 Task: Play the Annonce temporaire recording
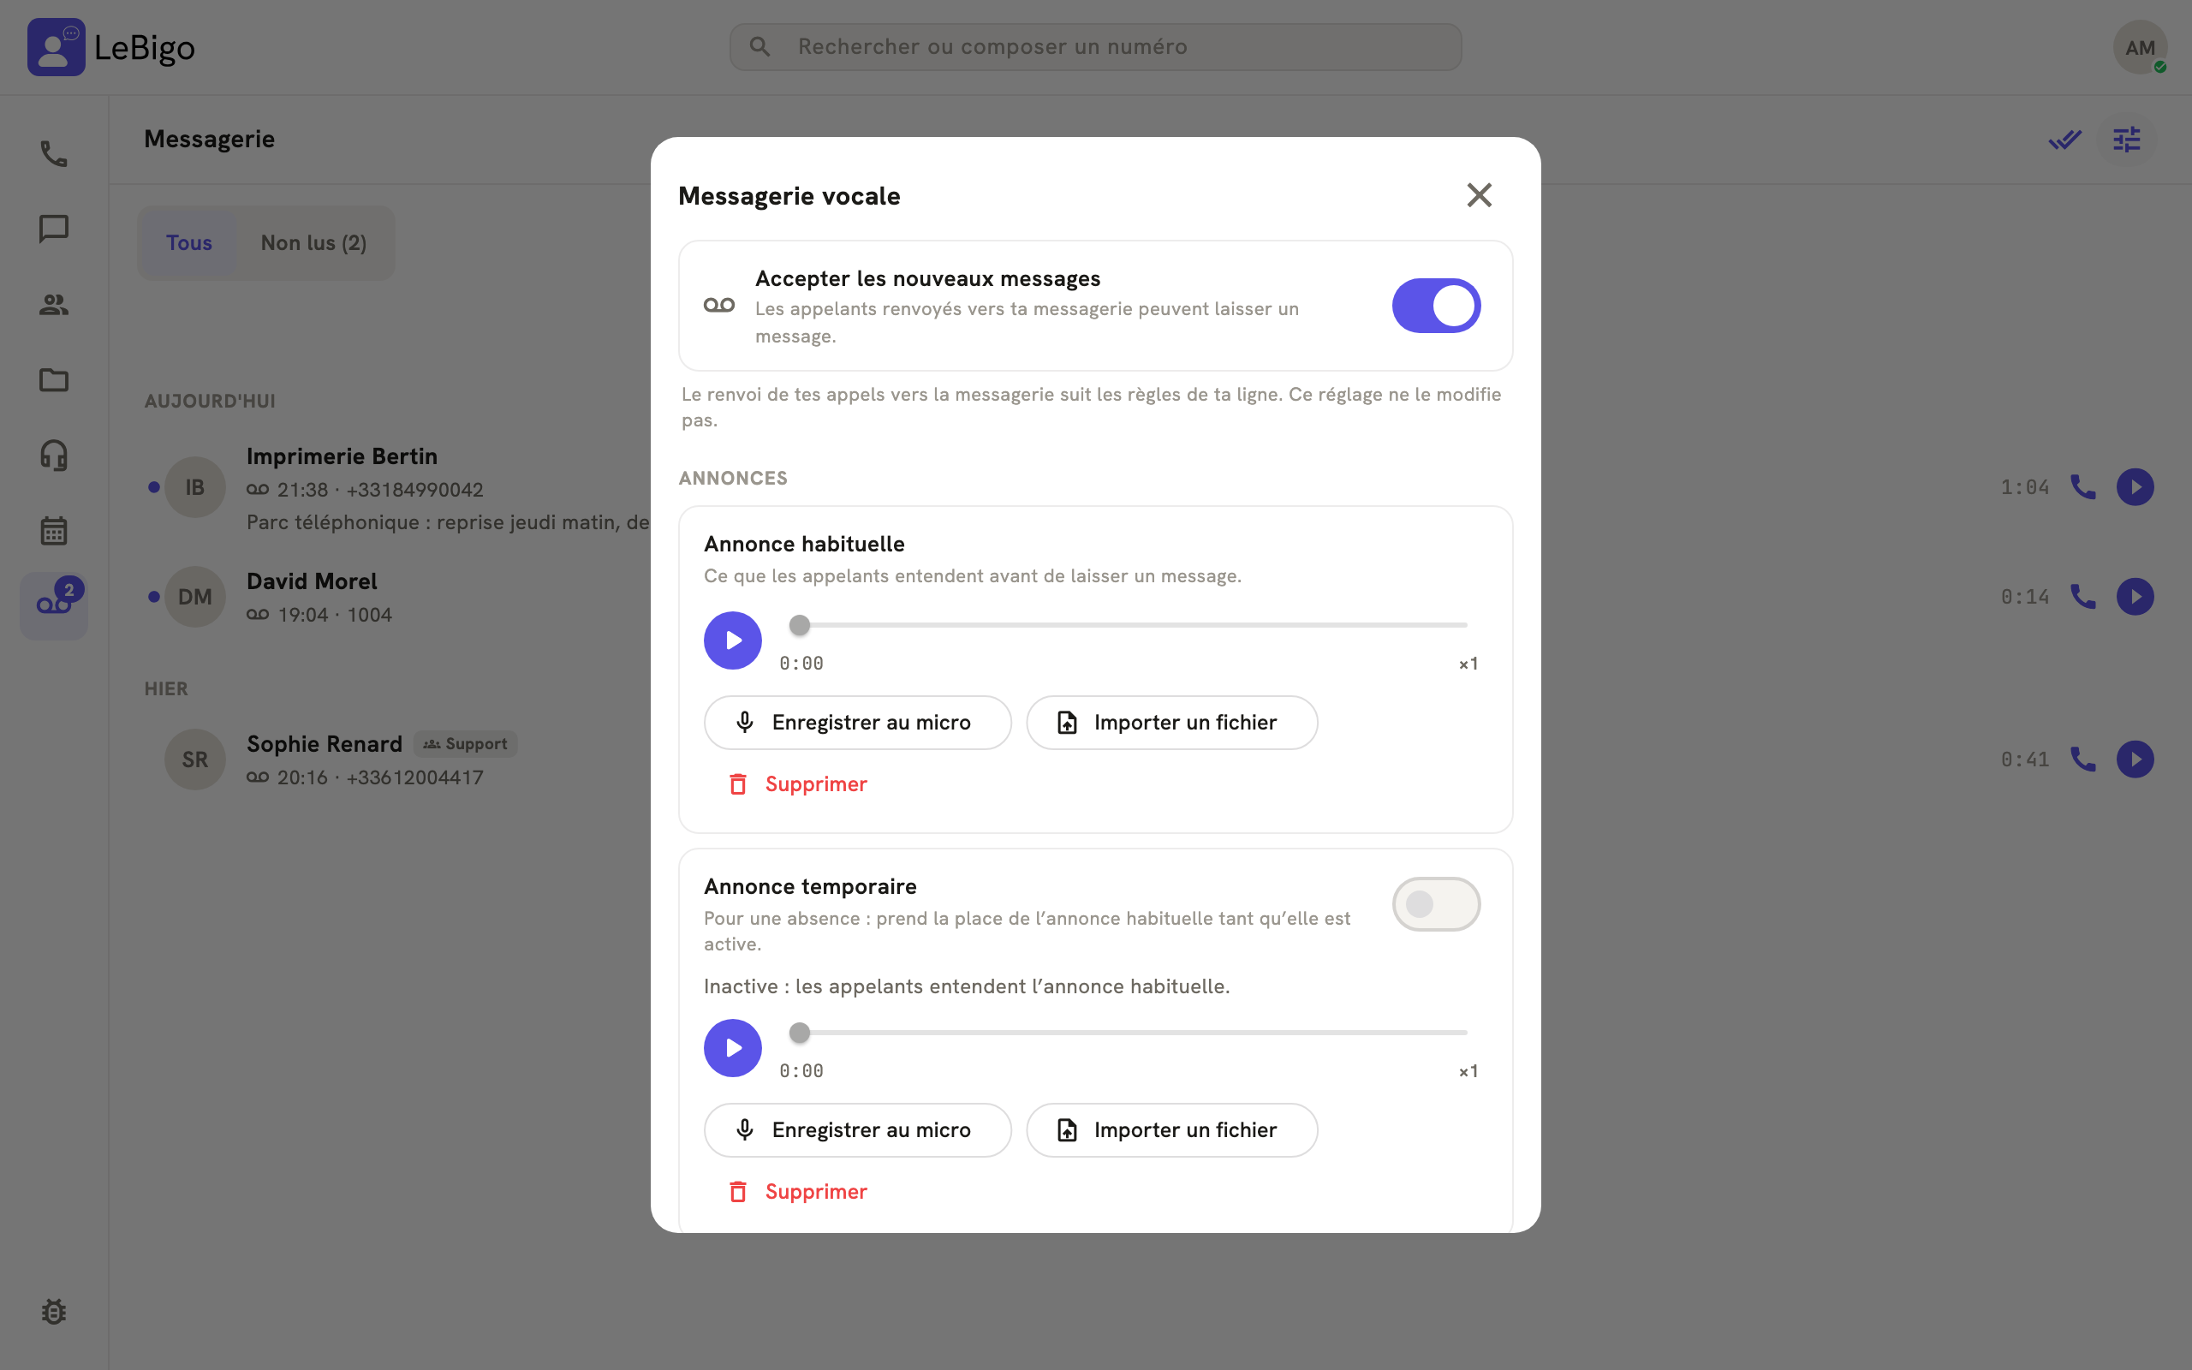click(733, 1048)
